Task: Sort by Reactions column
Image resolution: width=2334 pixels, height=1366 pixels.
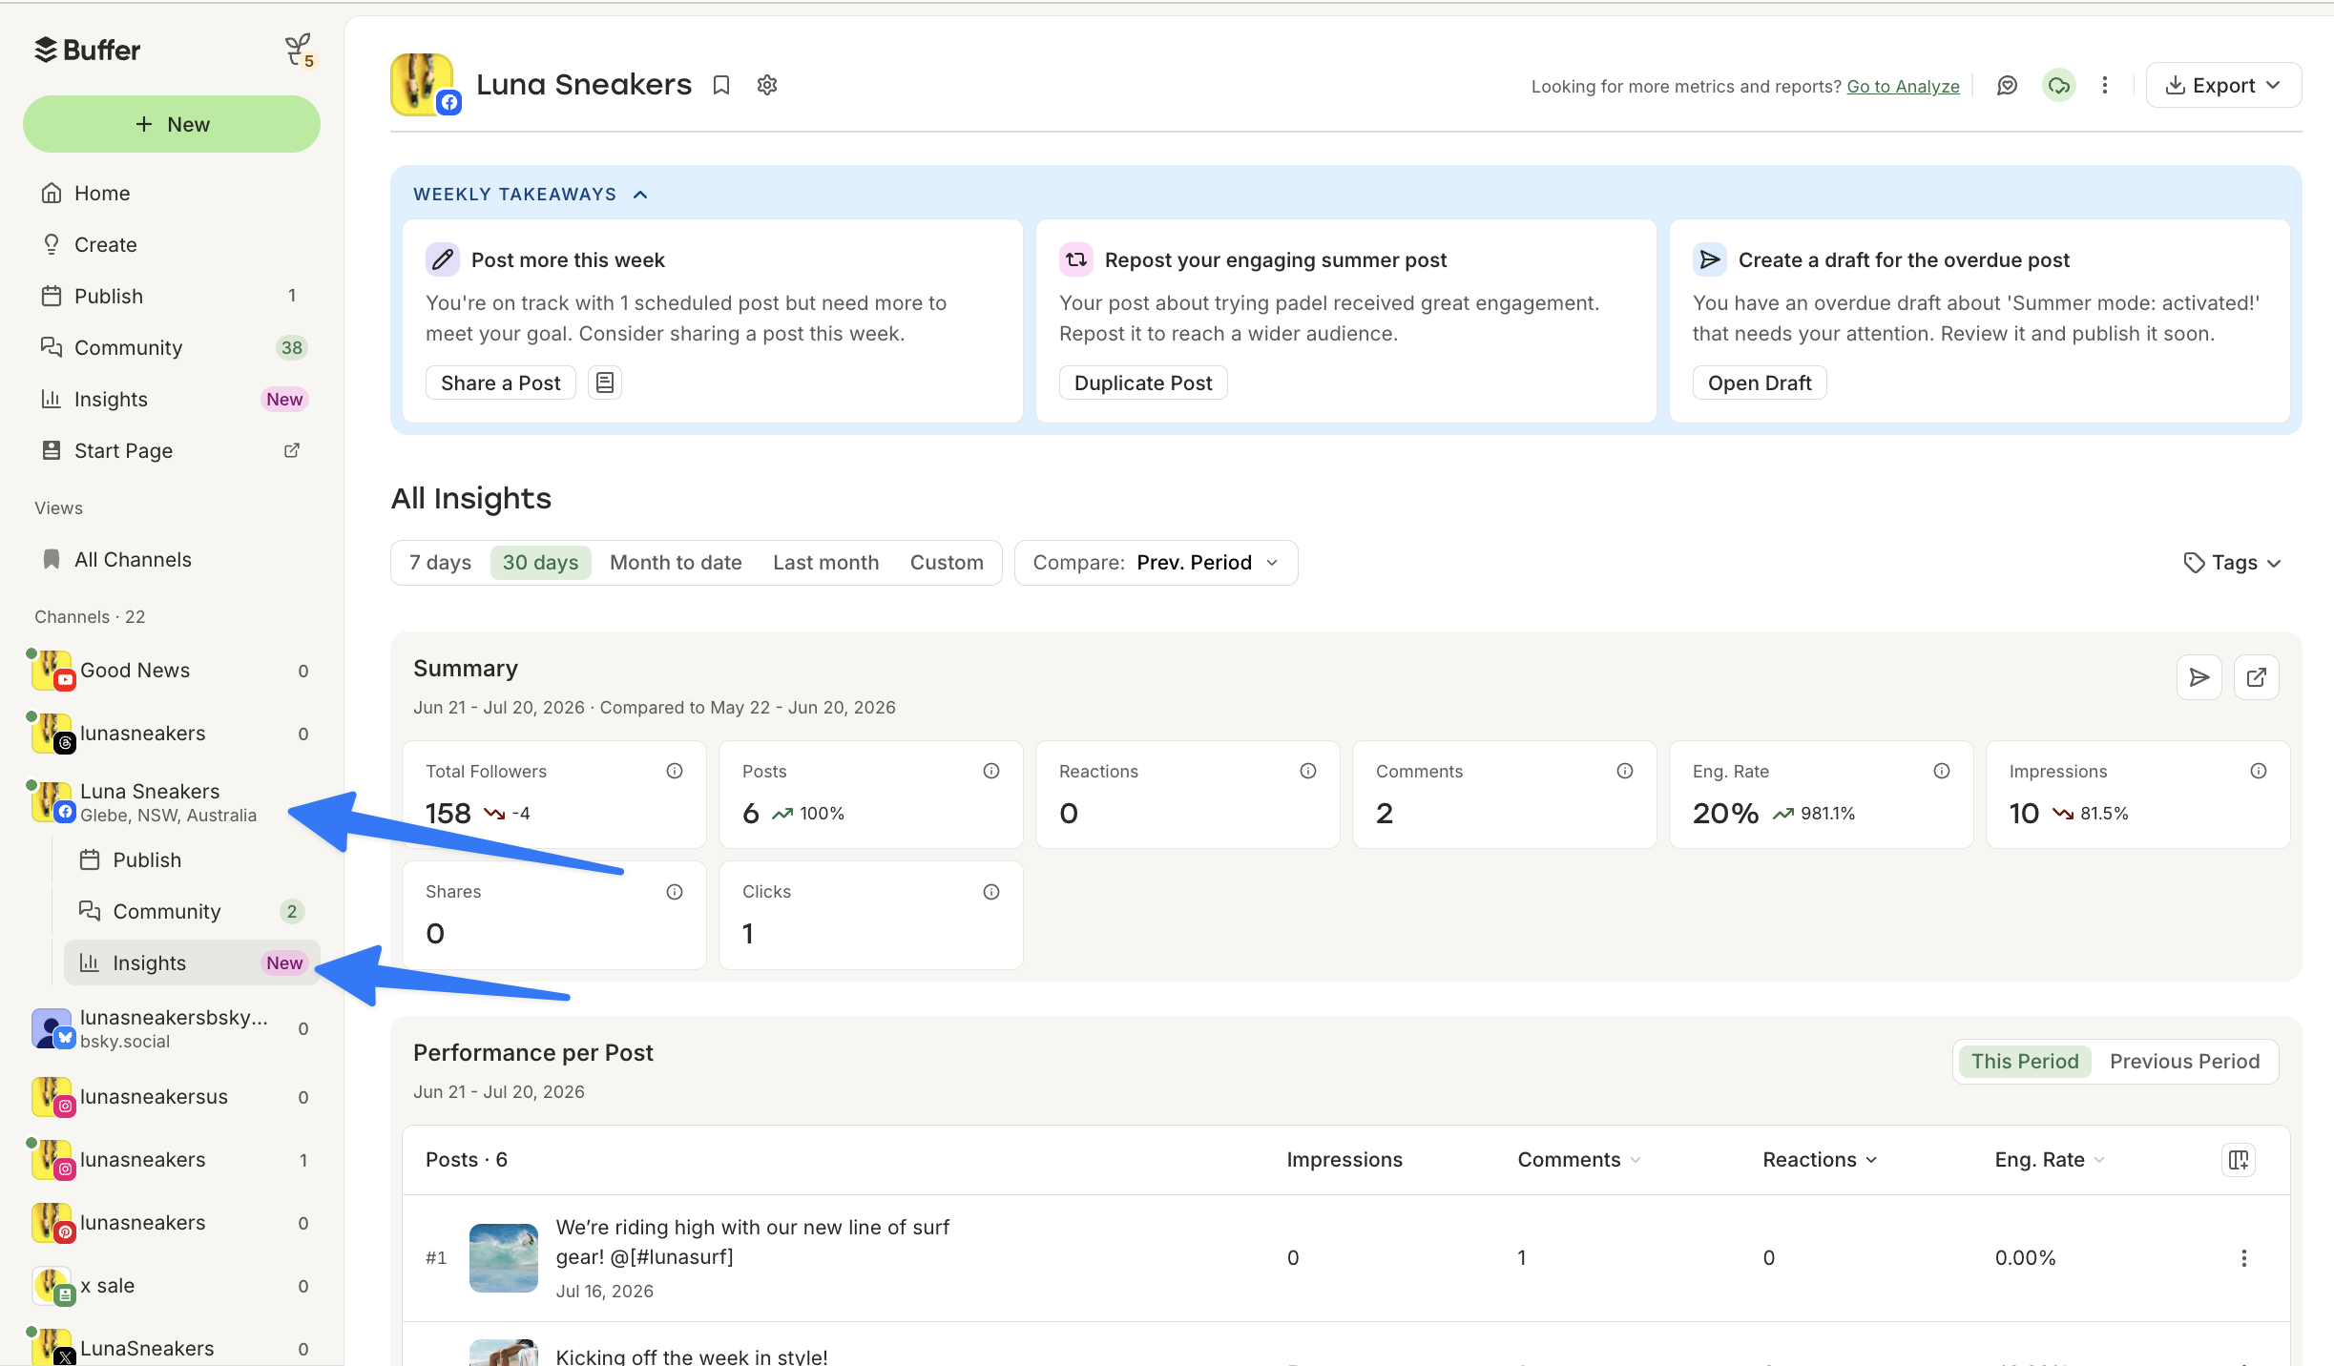Action: 1820,1160
